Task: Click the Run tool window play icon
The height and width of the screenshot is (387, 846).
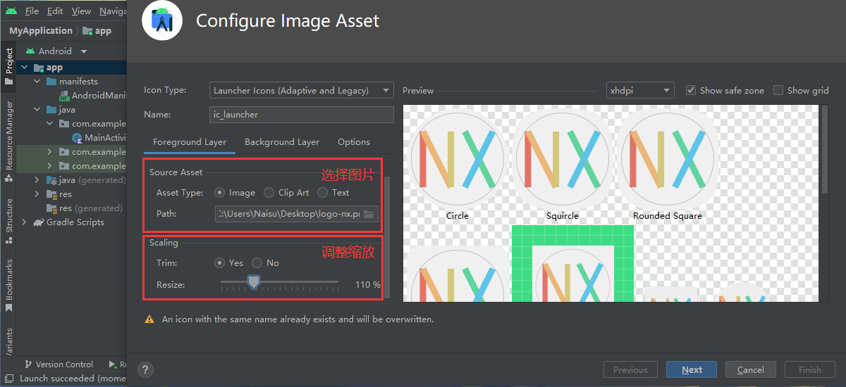Action: 113,364
